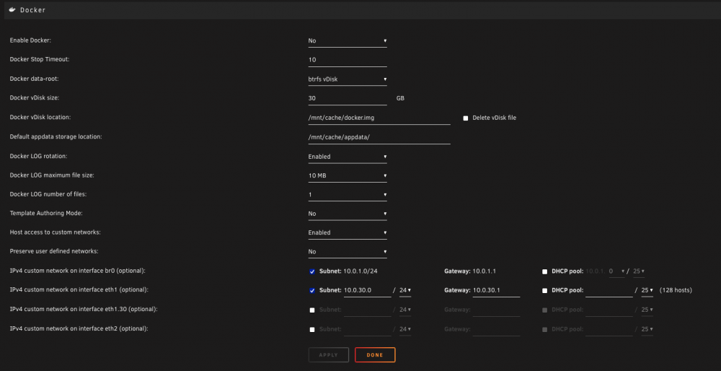Click 'IPv4 custom network on interface eth2' label
The image size is (721, 371).
point(79,328)
